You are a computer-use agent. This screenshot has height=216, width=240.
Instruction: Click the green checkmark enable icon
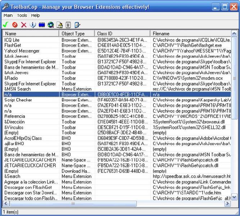click(x=6, y=25)
